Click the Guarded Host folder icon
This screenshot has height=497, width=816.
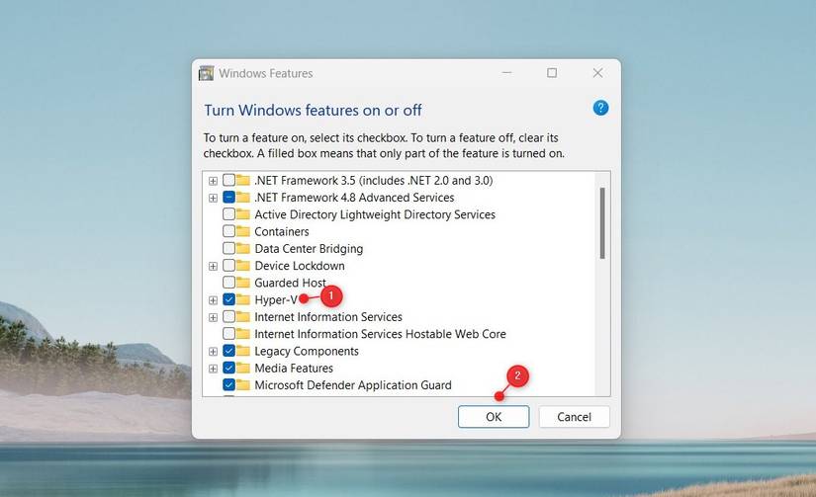click(x=243, y=283)
